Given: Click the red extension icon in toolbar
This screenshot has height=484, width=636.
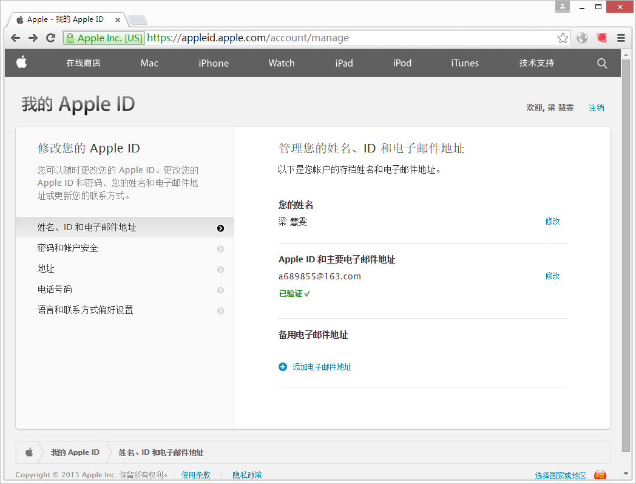Looking at the screenshot, I should click(602, 38).
